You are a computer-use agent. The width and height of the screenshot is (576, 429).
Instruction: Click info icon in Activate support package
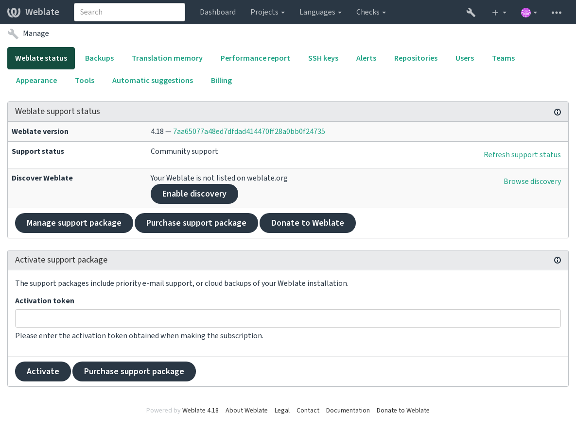[557, 260]
